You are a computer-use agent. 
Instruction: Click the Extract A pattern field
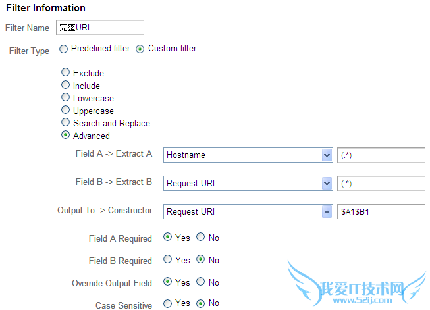coord(381,155)
